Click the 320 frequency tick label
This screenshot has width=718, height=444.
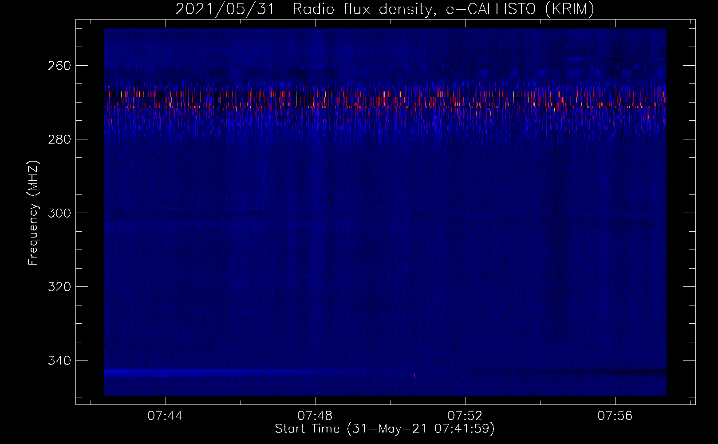click(59, 287)
